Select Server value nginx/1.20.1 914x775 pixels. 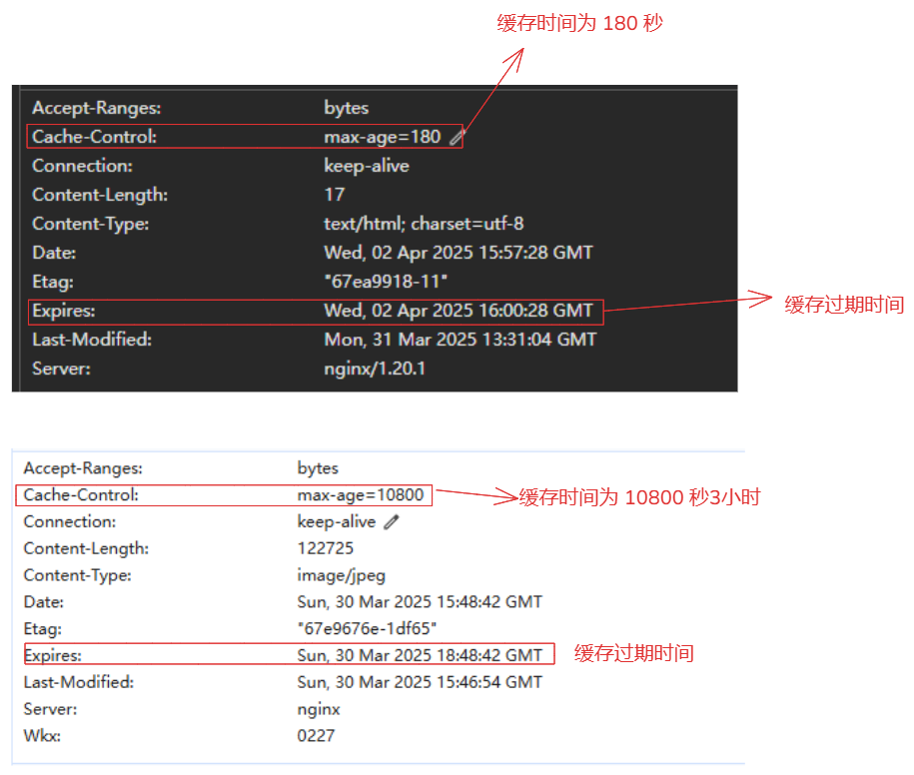pos(375,369)
